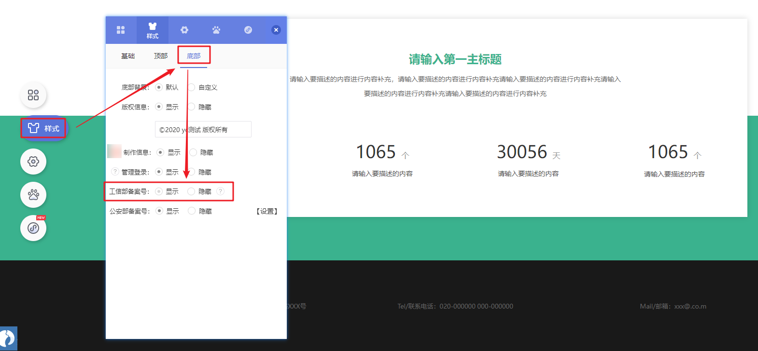Click the 【设置】 link for 公安部备案号
This screenshot has height=351, width=758.
coord(267,211)
